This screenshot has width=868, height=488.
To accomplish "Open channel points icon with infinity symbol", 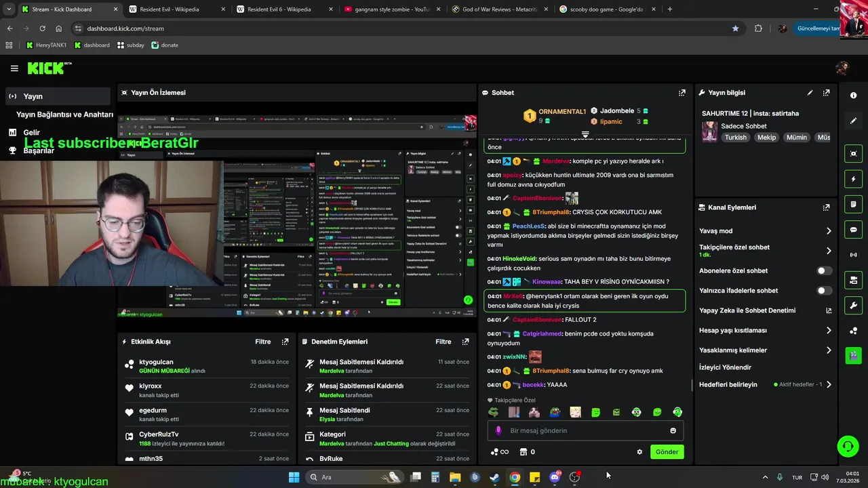I will 499,452.
